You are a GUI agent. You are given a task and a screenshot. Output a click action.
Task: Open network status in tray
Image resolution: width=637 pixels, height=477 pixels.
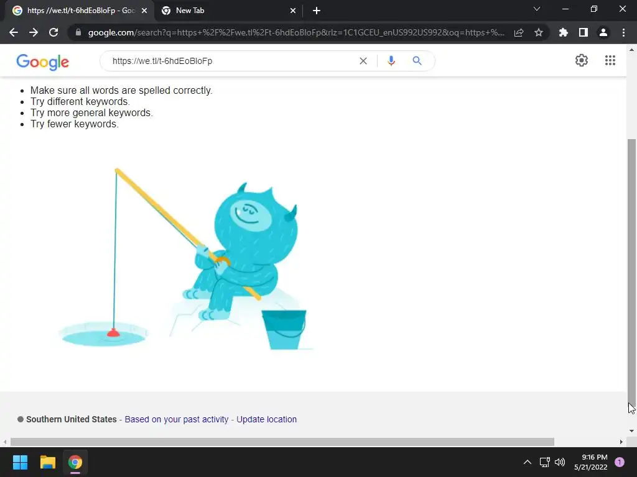click(x=544, y=462)
